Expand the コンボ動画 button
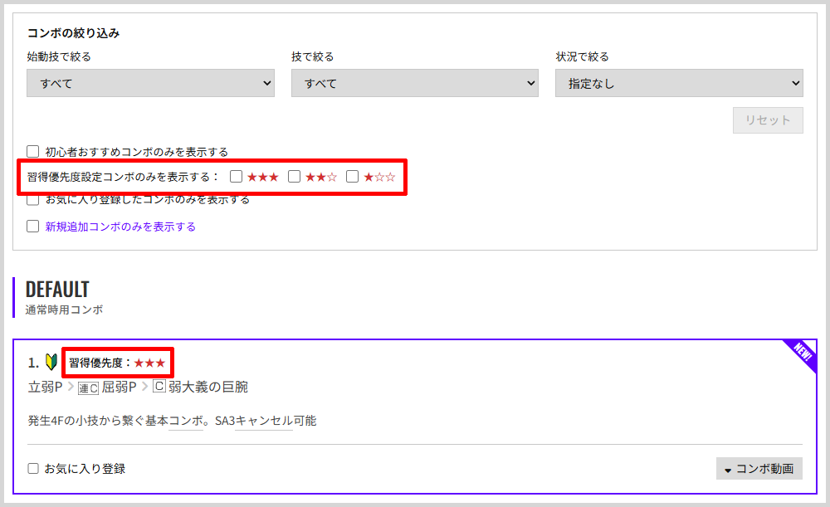Screen dimensions: 830x507 (759, 468)
